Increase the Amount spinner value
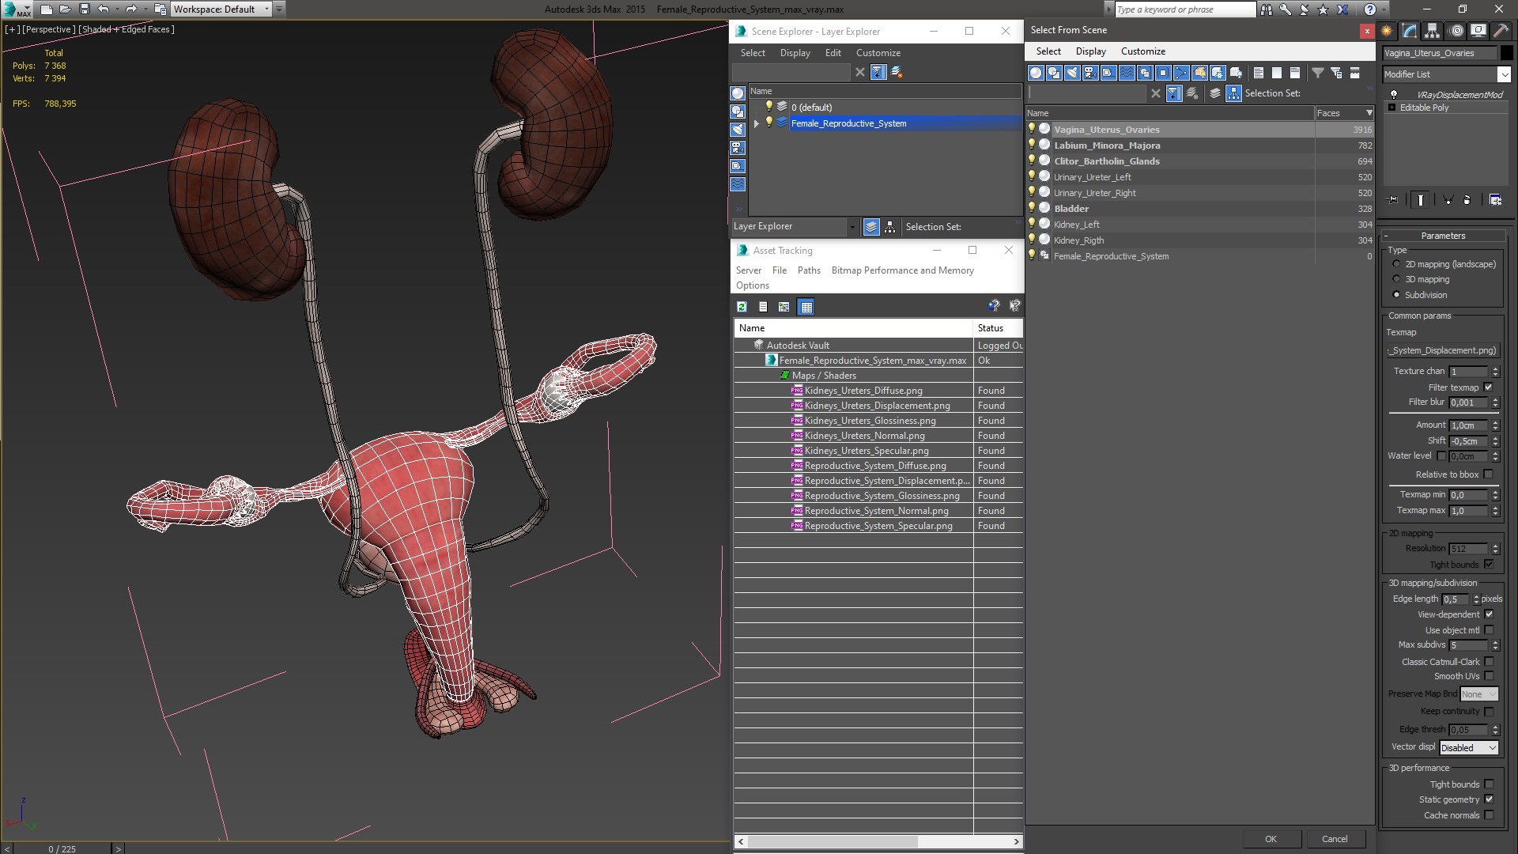1518x854 pixels. point(1495,423)
